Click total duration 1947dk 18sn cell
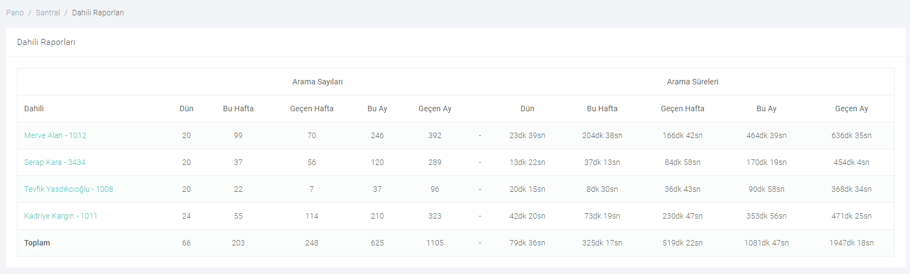Screen dimensions: 910x274 point(851,243)
